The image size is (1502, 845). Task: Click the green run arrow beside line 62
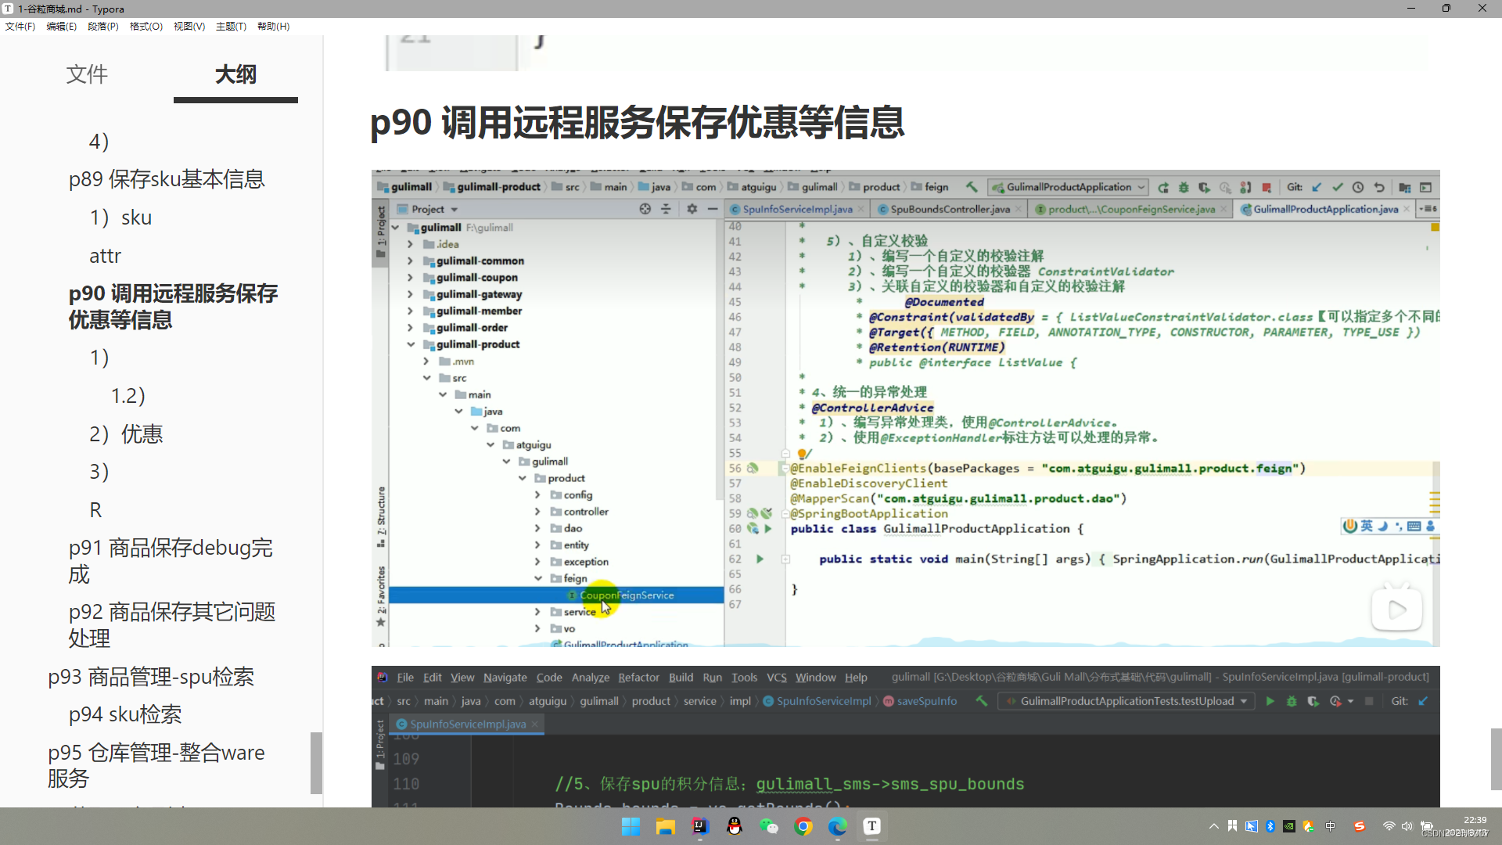click(x=759, y=559)
